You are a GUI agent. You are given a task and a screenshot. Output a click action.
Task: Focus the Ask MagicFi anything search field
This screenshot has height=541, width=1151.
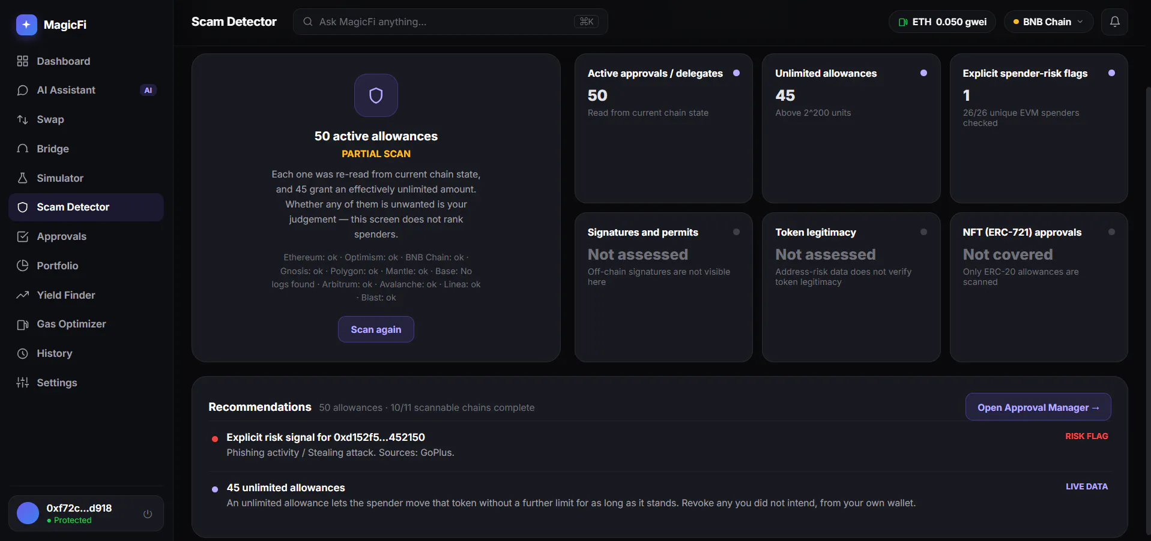point(450,22)
